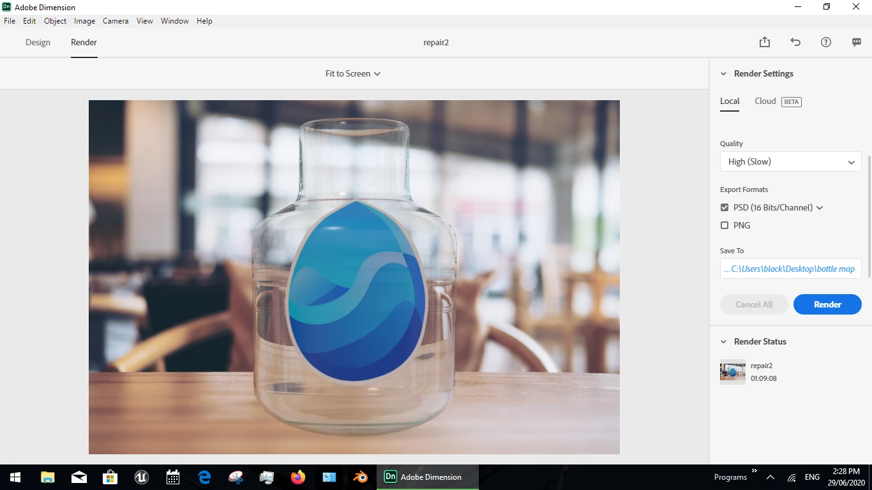Switch to the Cloud render tab

(765, 101)
